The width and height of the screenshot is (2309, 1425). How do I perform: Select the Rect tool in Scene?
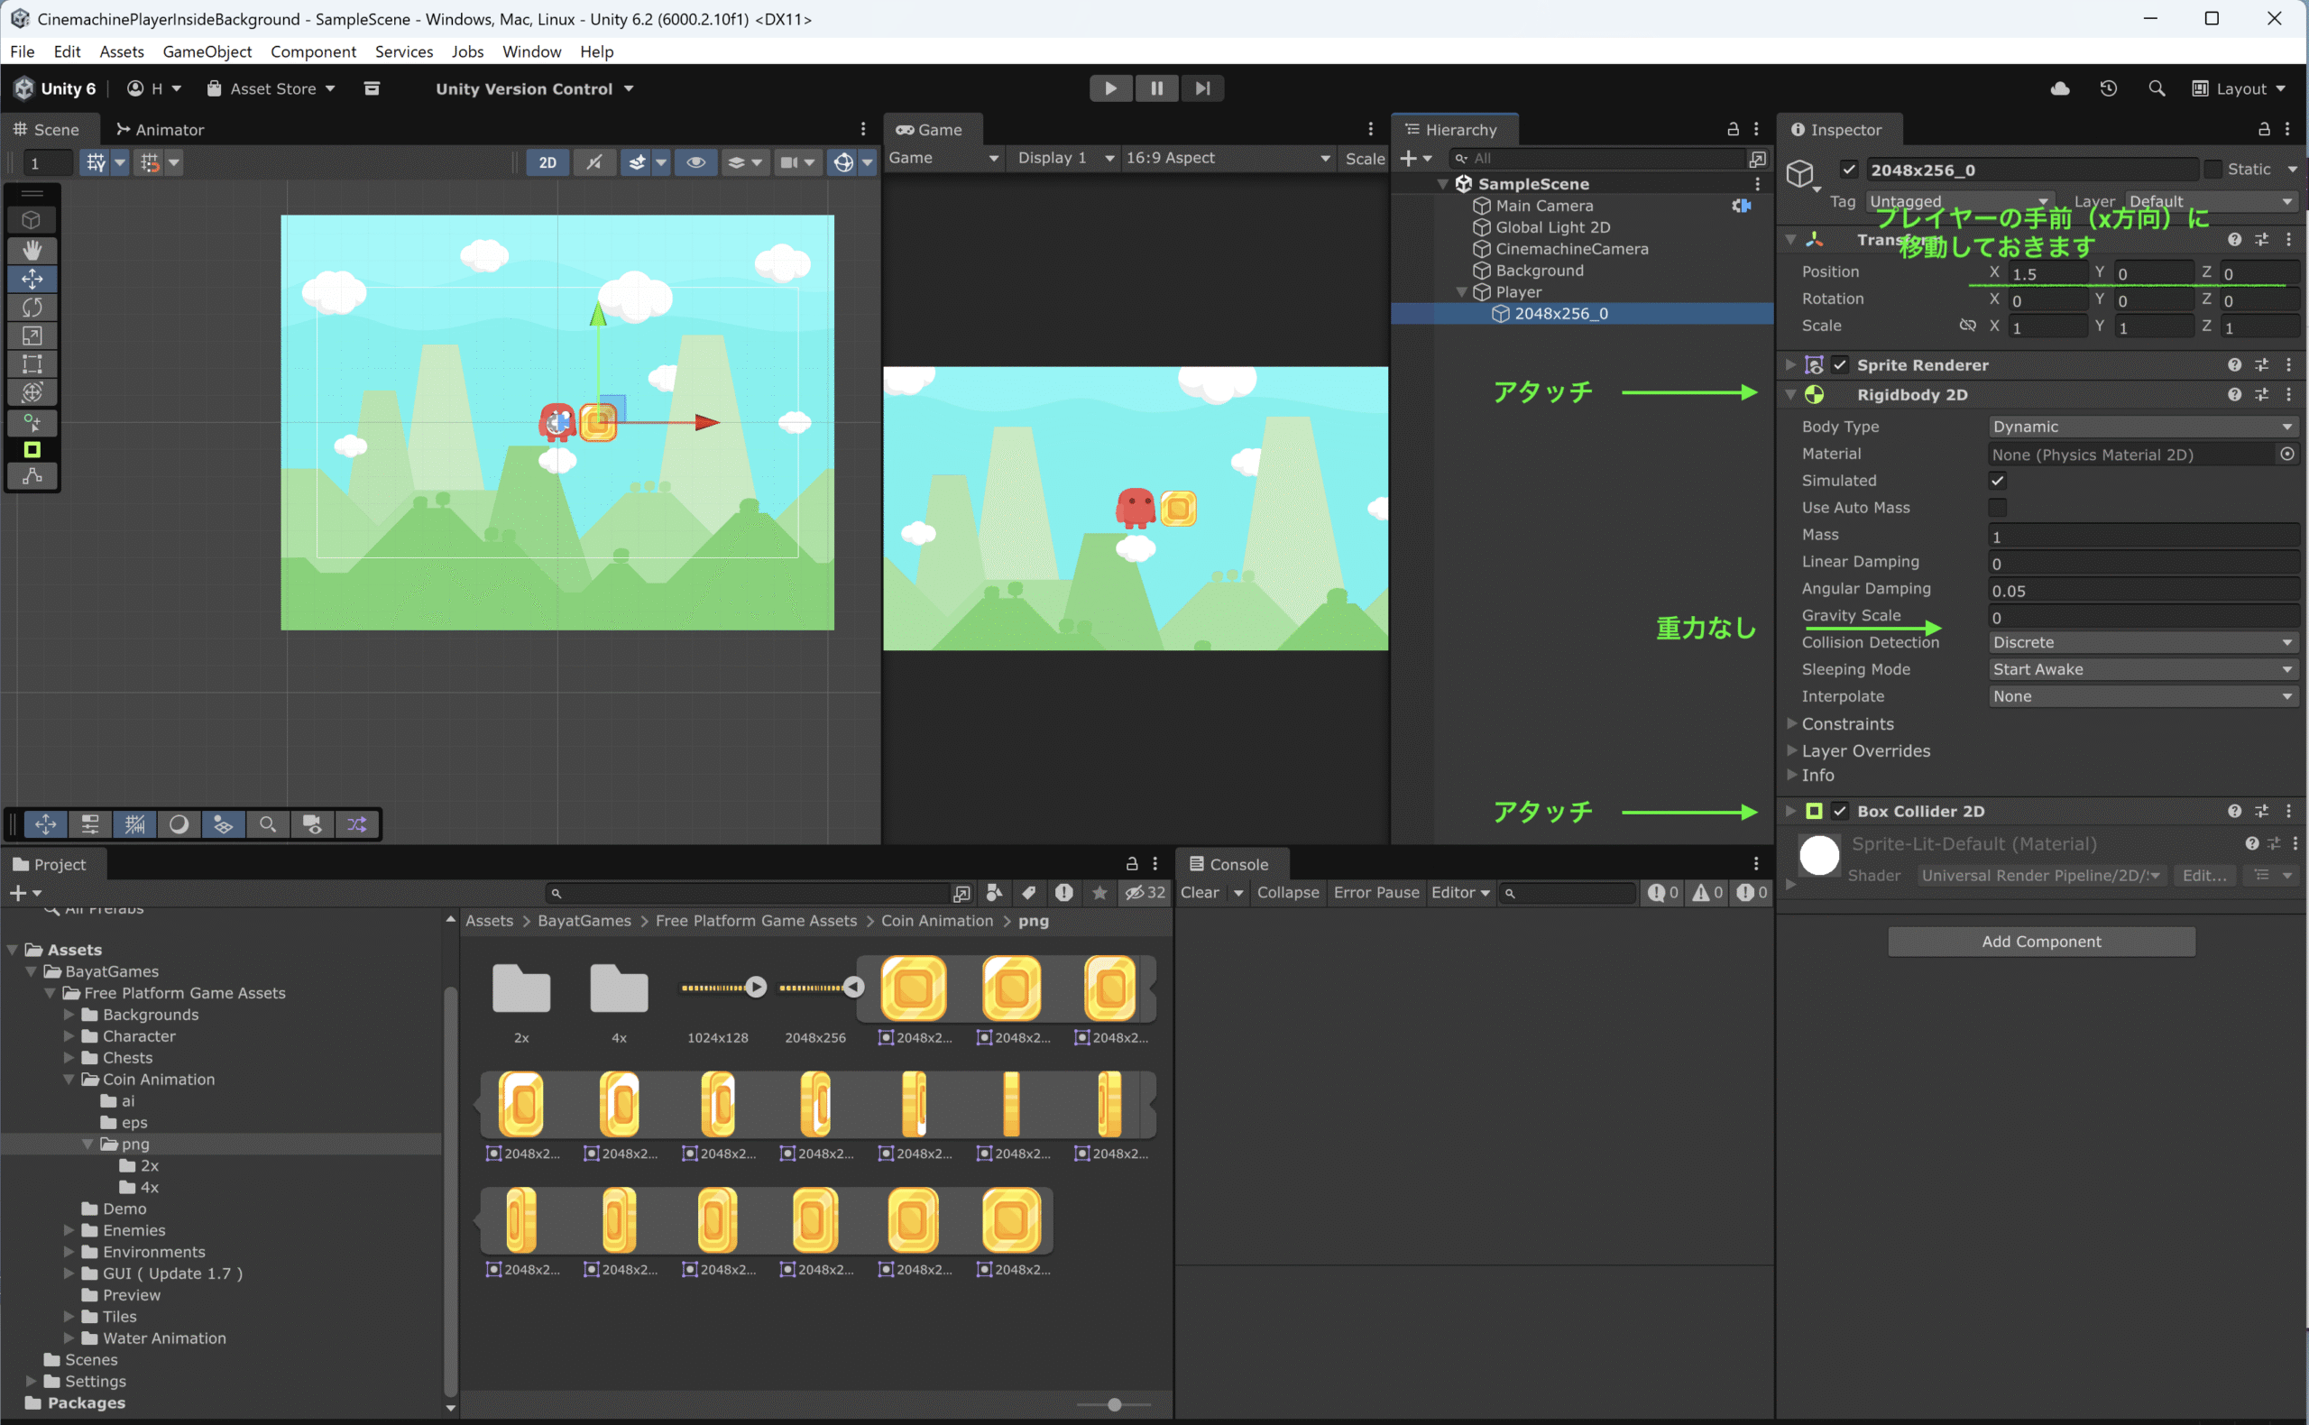pos(32,363)
